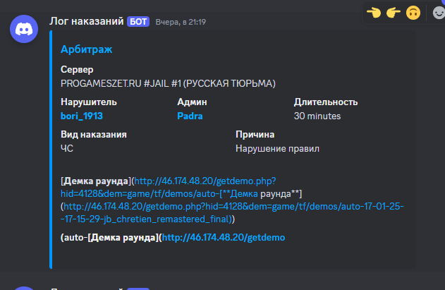Click the Нарушитель field heading
The image size is (445, 290).
(89, 102)
